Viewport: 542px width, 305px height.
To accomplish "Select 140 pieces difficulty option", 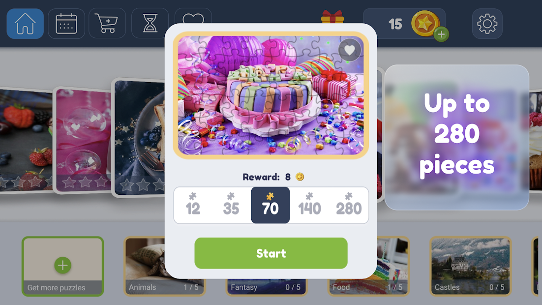I will pyautogui.click(x=309, y=205).
